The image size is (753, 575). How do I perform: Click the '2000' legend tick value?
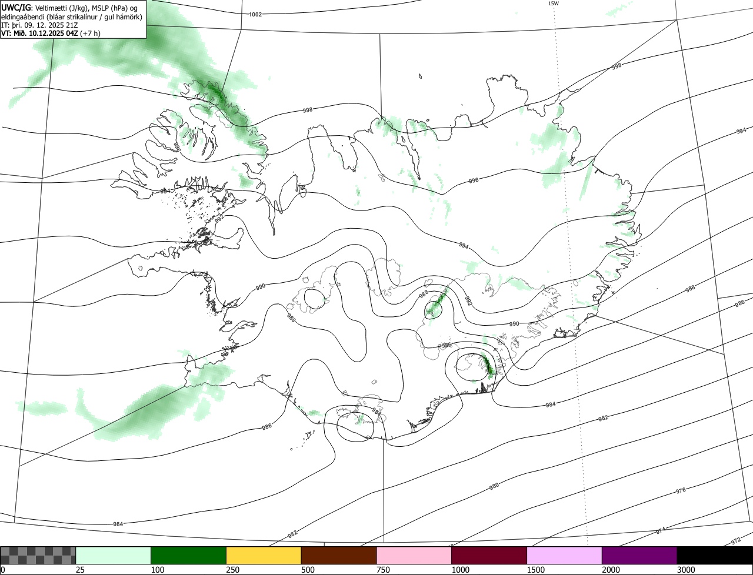611,570
